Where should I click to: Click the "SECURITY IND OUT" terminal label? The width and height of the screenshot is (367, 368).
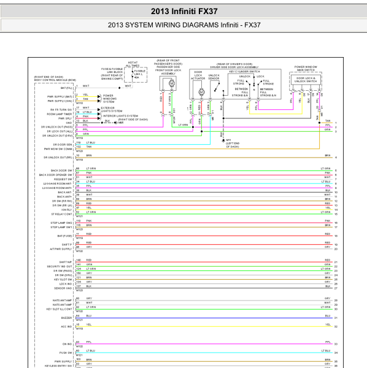click(x=60, y=266)
